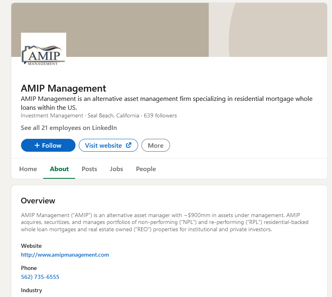
Task: Switch to the Home tab
Action: pos(28,169)
